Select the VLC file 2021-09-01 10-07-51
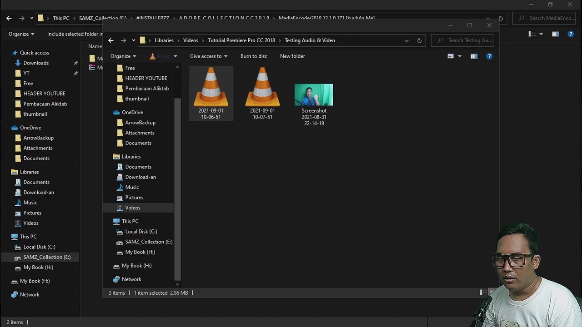Image resolution: width=582 pixels, height=327 pixels. 262,94
